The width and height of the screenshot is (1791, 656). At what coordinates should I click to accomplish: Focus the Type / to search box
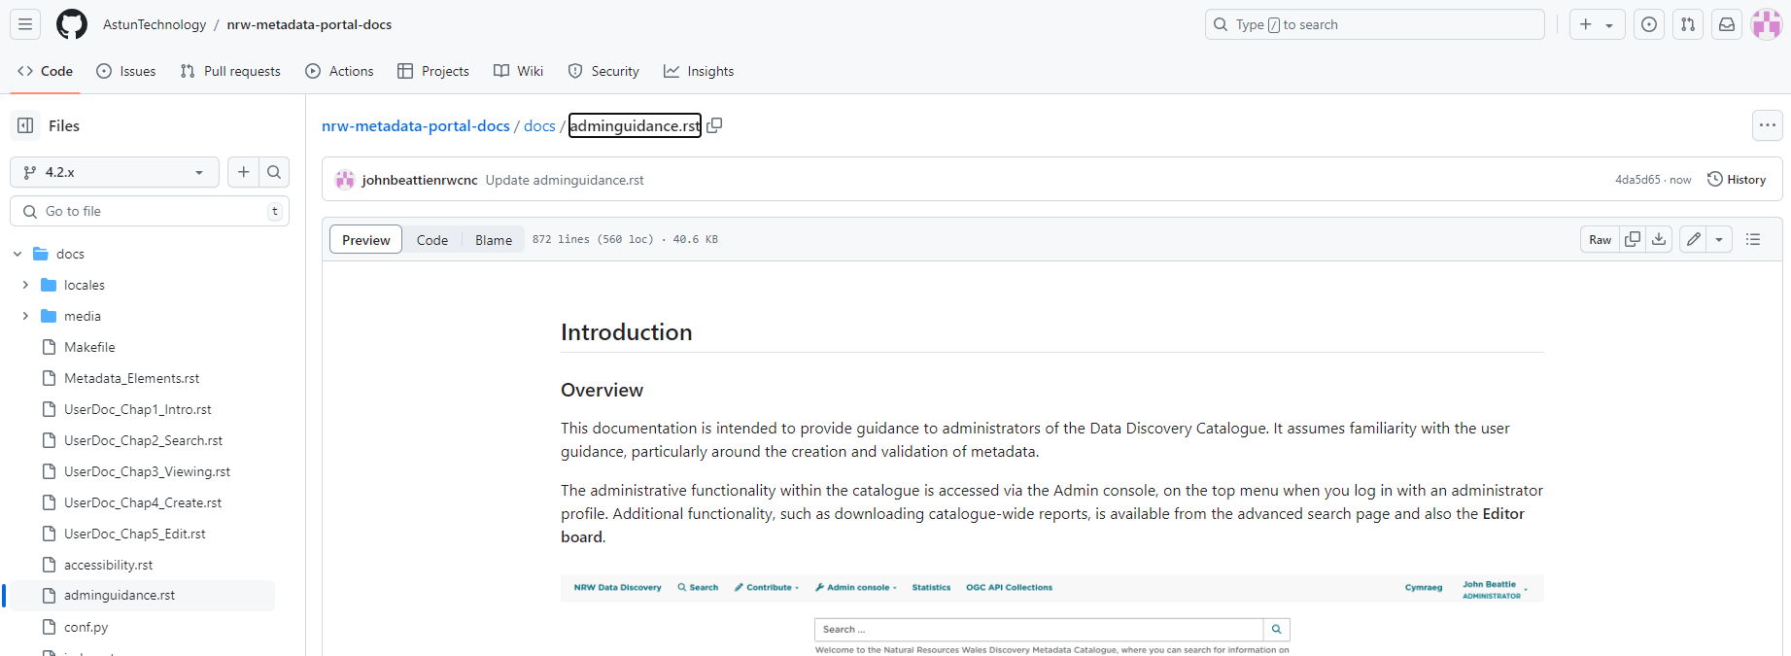point(1374,24)
